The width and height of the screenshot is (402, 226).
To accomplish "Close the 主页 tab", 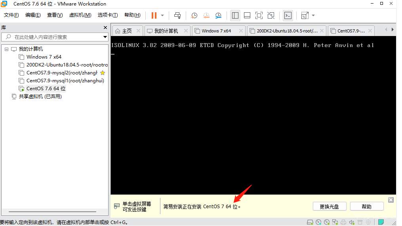I will point(138,31).
